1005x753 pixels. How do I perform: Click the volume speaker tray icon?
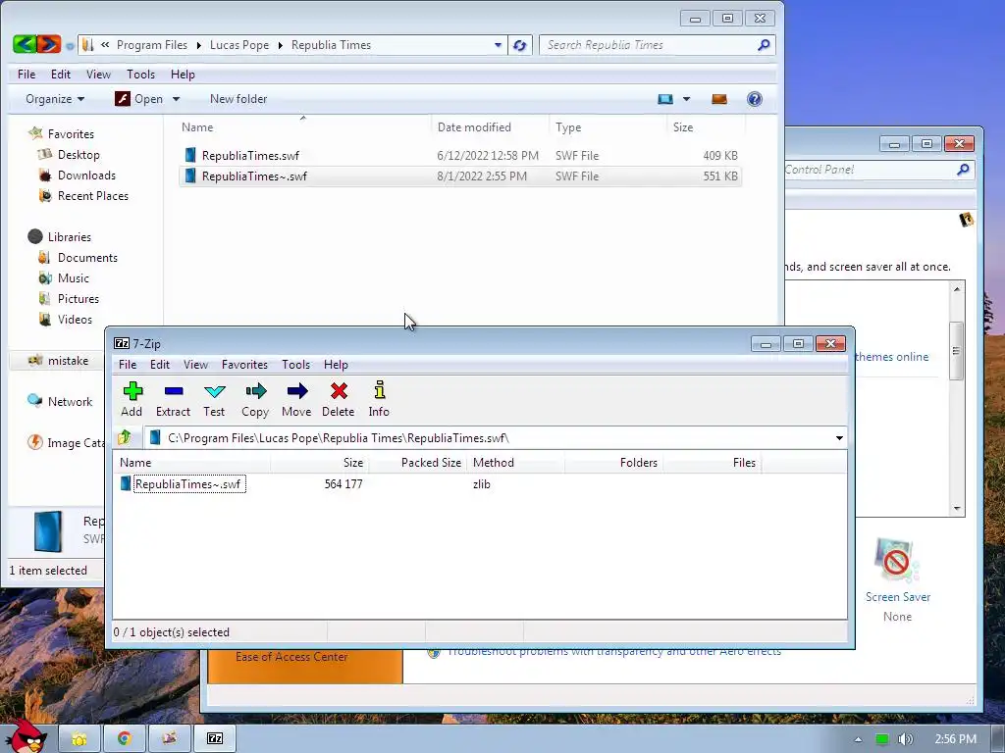(x=905, y=739)
